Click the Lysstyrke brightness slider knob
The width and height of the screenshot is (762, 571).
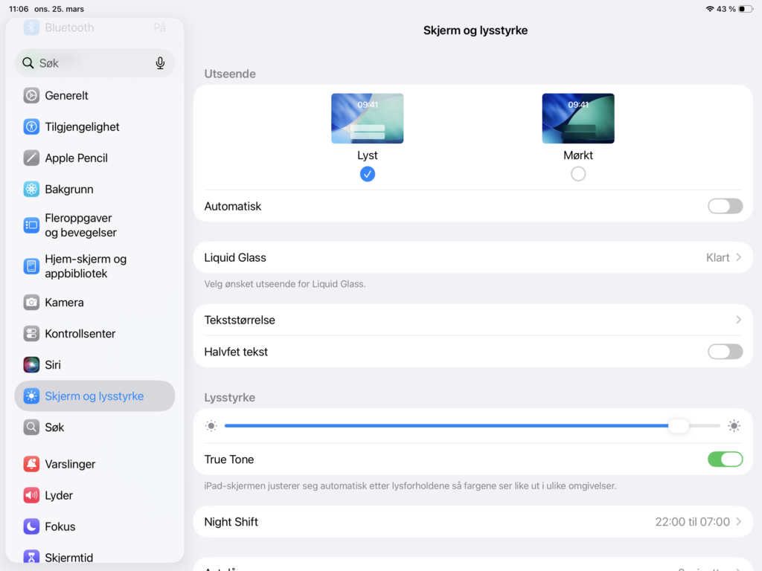pos(679,426)
